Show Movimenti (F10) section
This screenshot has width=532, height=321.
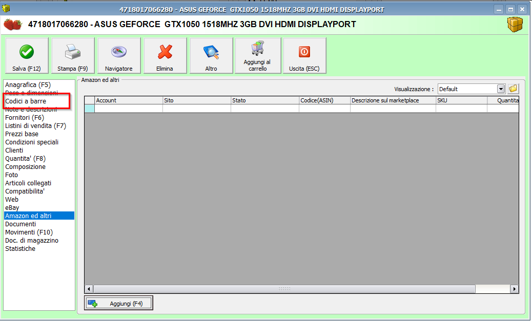29,232
